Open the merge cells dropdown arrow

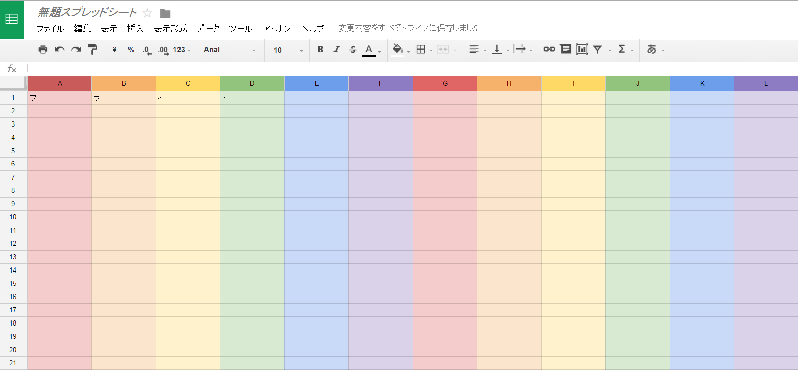click(x=455, y=50)
